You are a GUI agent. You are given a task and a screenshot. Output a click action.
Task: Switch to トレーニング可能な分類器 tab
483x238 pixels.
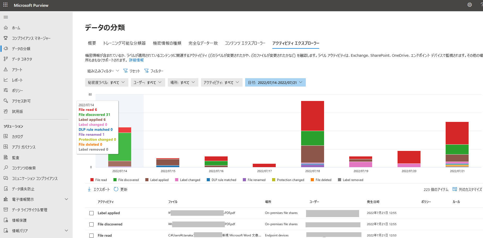(x=124, y=43)
